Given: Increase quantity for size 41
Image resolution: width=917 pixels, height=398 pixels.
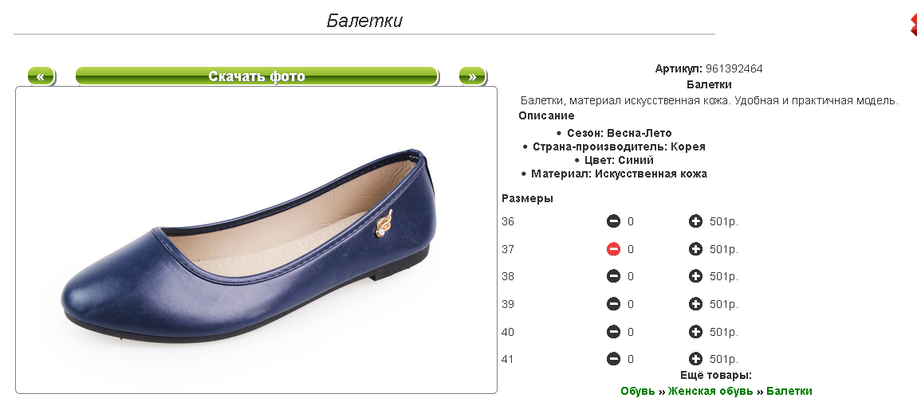Looking at the screenshot, I should [695, 359].
